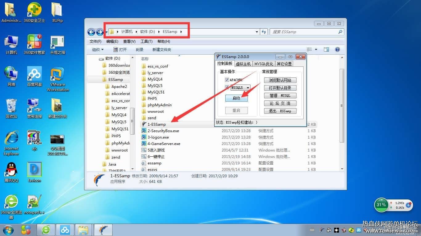
Task: Open the Baidu cloud taskbar button
Action: (x=65, y=230)
